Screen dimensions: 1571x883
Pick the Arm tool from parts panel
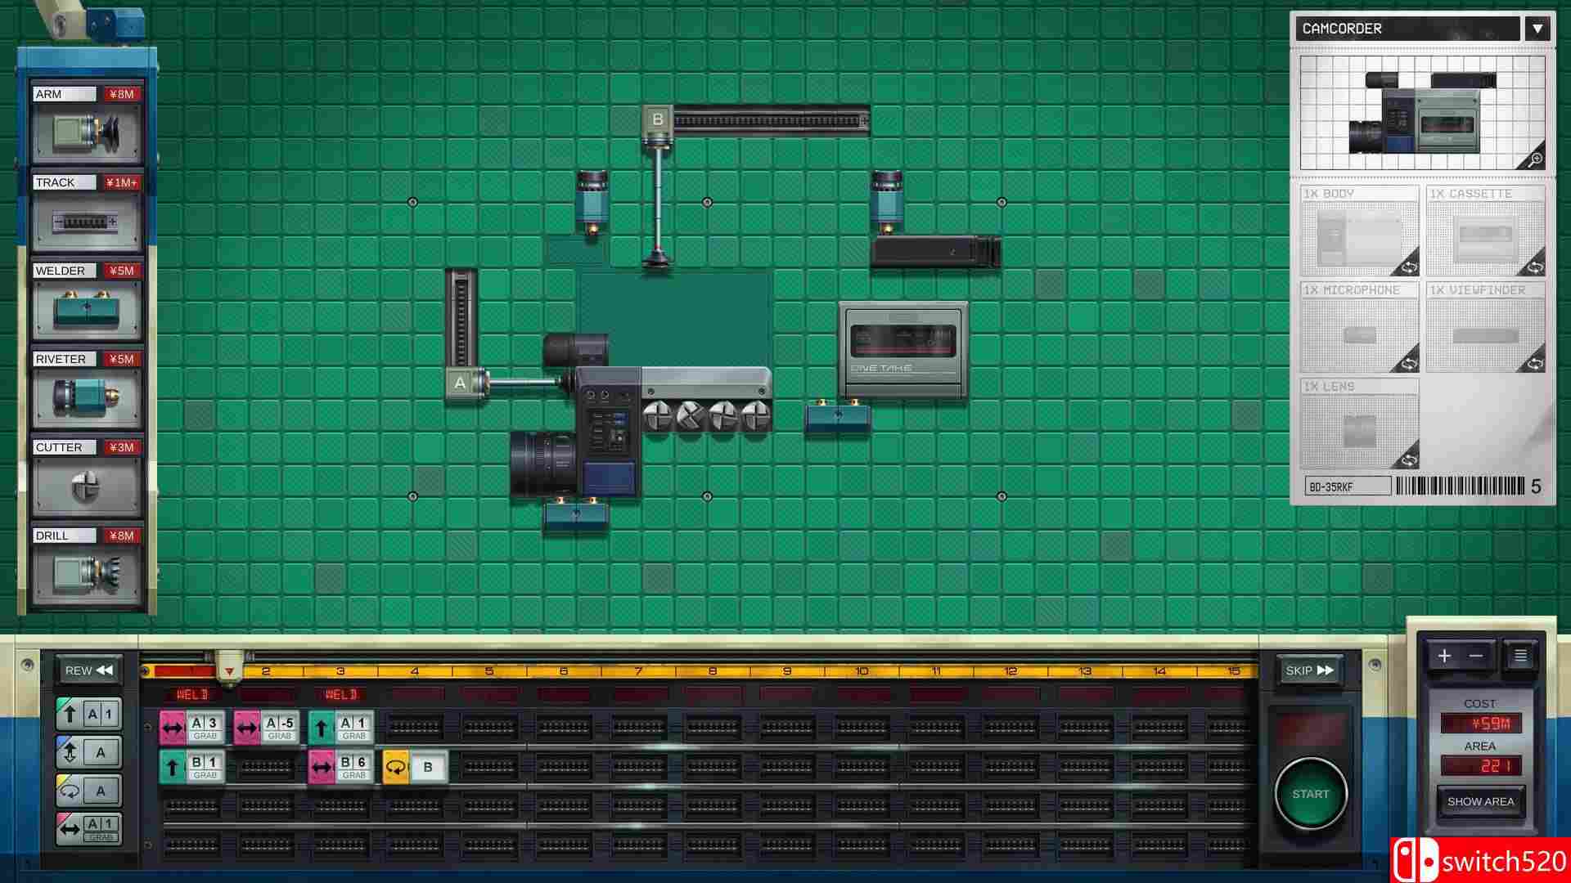tap(87, 131)
